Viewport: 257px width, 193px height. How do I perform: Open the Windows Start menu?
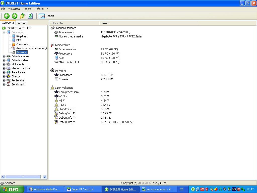tap(12, 189)
